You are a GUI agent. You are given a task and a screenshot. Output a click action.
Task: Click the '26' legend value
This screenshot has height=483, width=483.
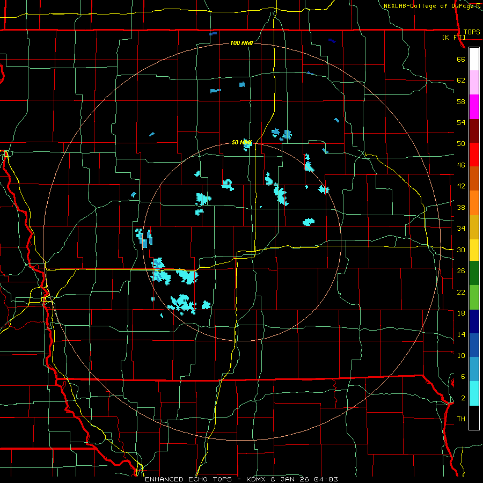pyautogui.click(x=461, y=271)
